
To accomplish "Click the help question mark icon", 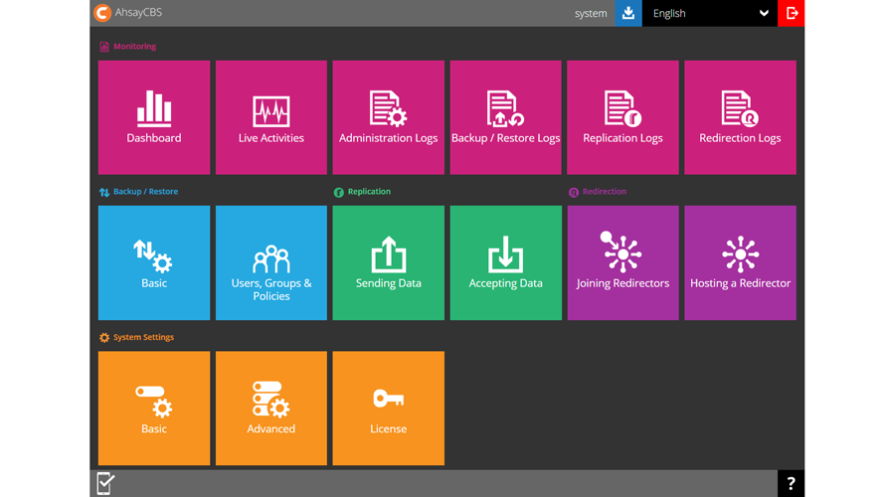I will point(792,483).
